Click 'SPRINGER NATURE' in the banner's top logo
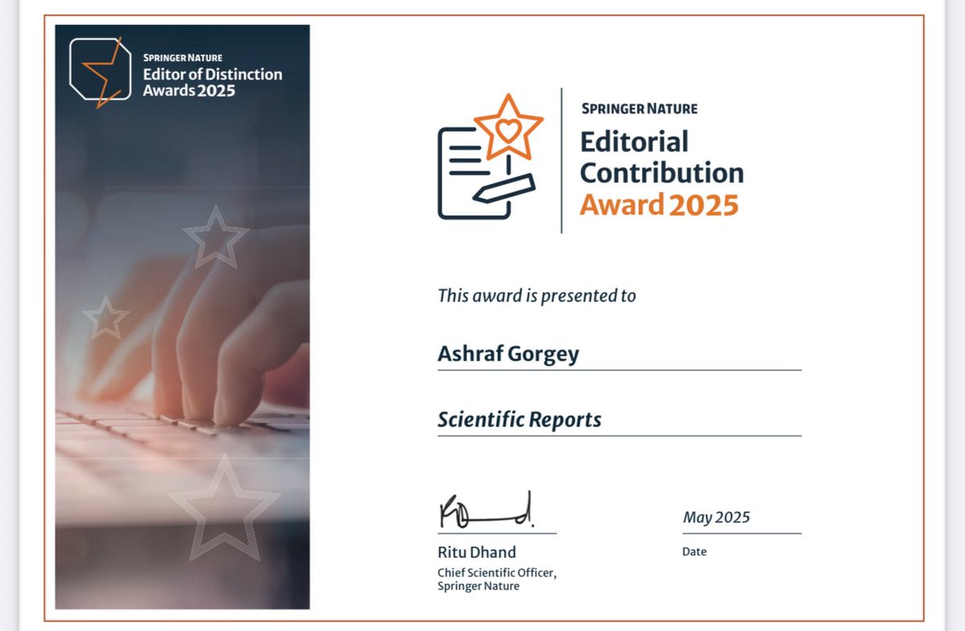965x631 pixels. (x=183, y=58)
